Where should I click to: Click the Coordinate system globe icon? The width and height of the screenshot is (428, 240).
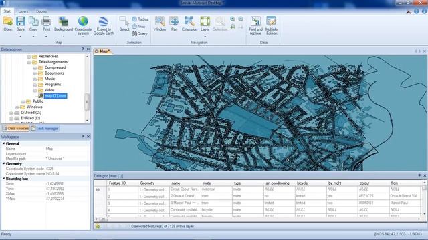point(83,21)
